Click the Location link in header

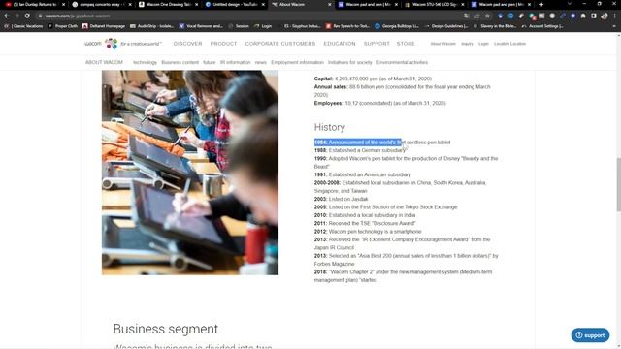pos(509,44)
